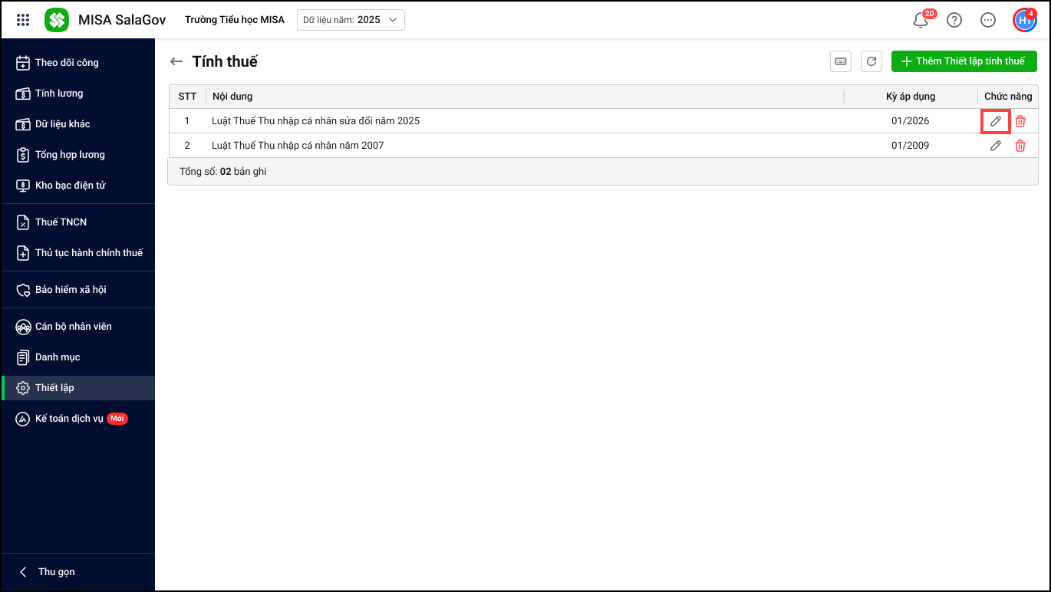Image resolution: width=1051 pixels, height=592 pixels.
Task: Open the app launcher grid icon
Action: [23, 20]
